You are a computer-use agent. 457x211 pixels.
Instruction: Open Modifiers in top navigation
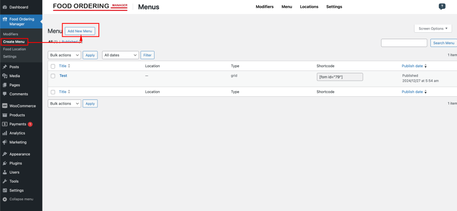tap(265, 7)
